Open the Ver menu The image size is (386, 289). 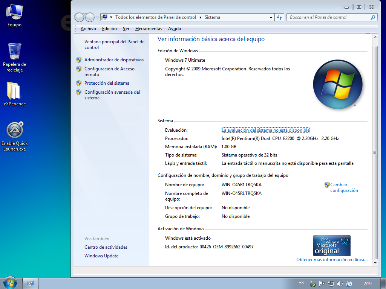[126, 29]
